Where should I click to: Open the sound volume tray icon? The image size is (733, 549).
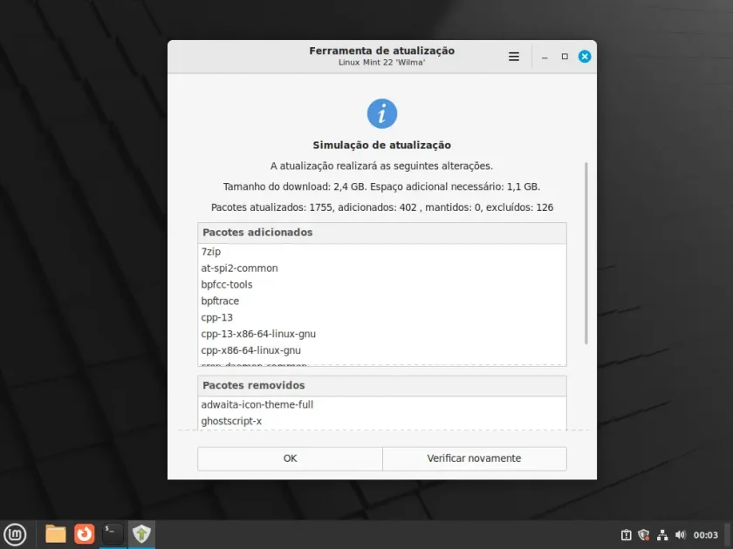(680, 535)
